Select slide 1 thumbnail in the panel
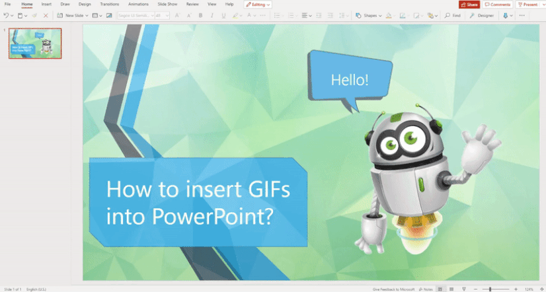The image size is (546, 292). [35, 44]
